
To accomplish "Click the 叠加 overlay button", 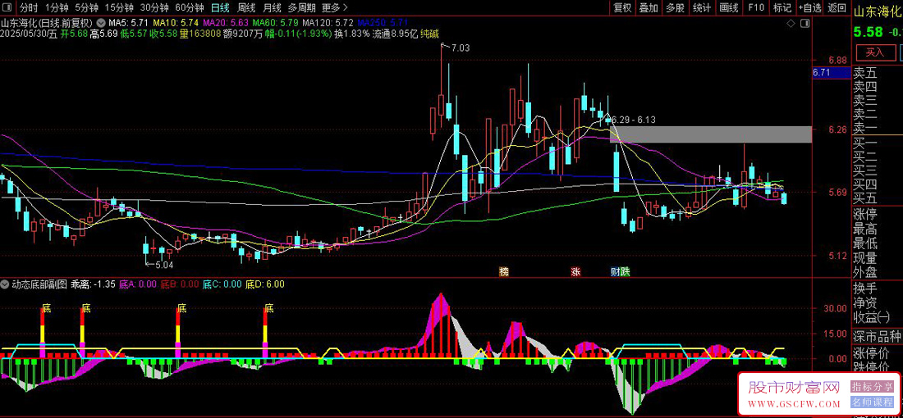I will tap(649, 7).
